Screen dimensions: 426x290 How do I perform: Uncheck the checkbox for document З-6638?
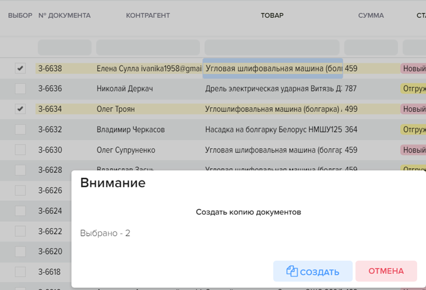20,69
